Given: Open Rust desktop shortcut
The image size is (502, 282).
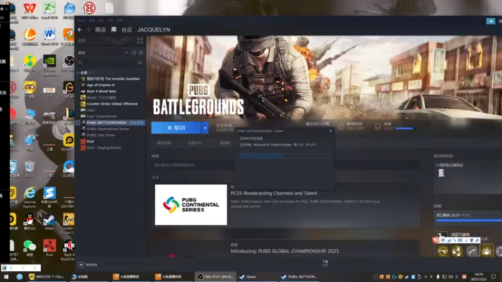Looking at the screenshot, I should [x=50, y=248].
